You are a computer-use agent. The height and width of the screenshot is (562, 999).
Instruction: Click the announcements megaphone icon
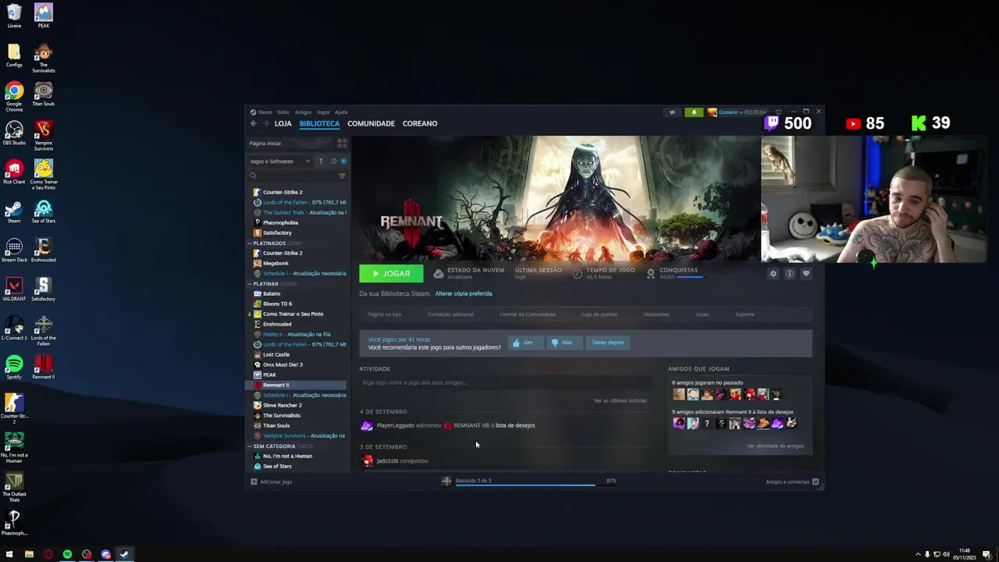click(672, 112)
